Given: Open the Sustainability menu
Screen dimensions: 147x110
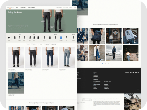Looking at the screenshot, I should (23, 7).
